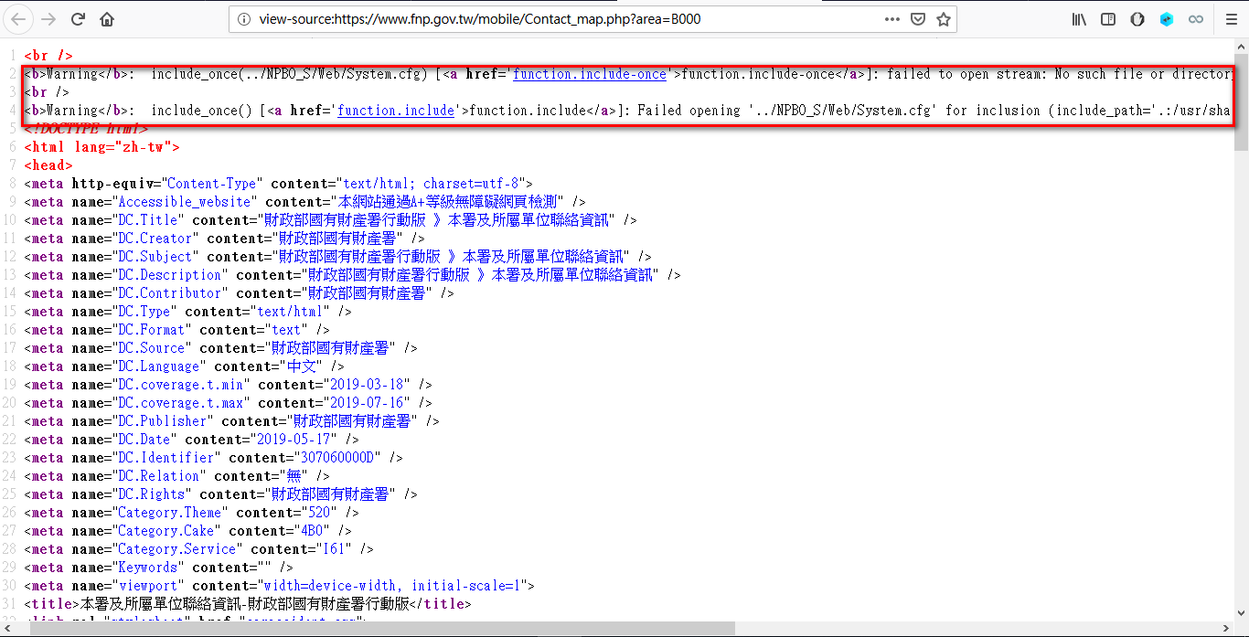Click the DC.coverage.t.min 2019-03-18 line
1249x637 pixels.
[229, 385]
